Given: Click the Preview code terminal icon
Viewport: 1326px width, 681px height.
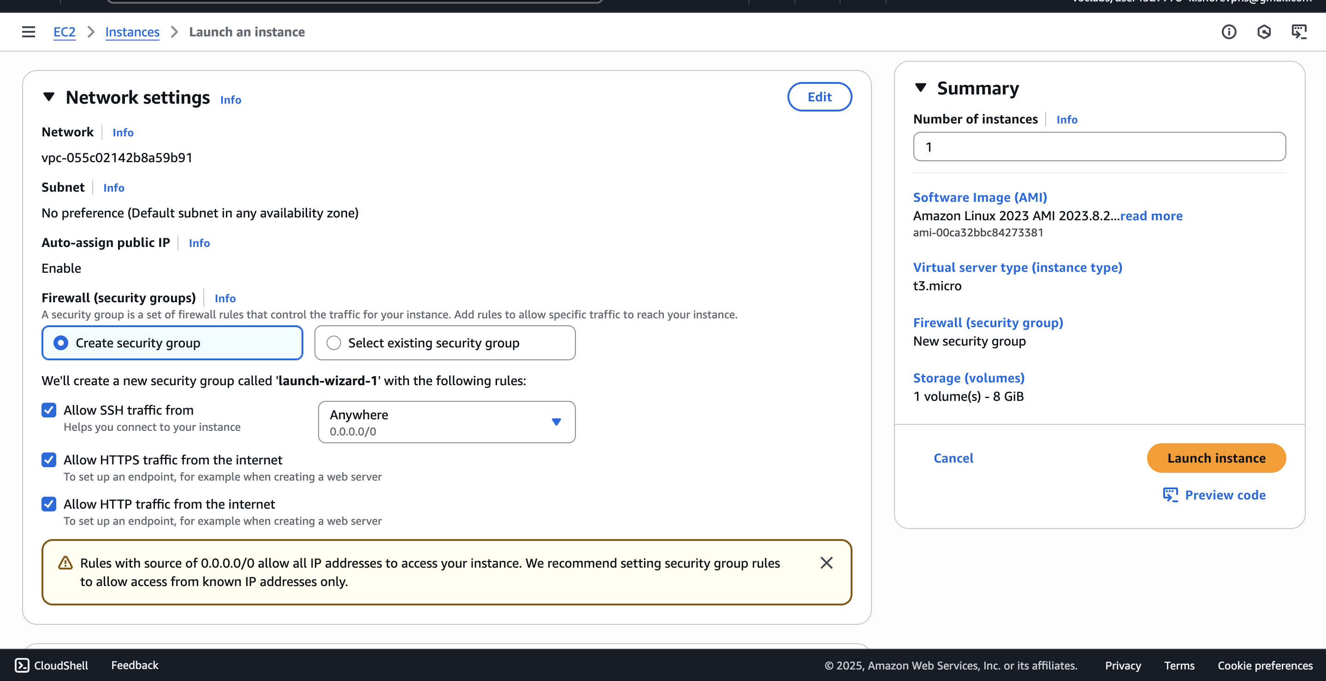Looking at the screenshot, I should point(1171,495).
